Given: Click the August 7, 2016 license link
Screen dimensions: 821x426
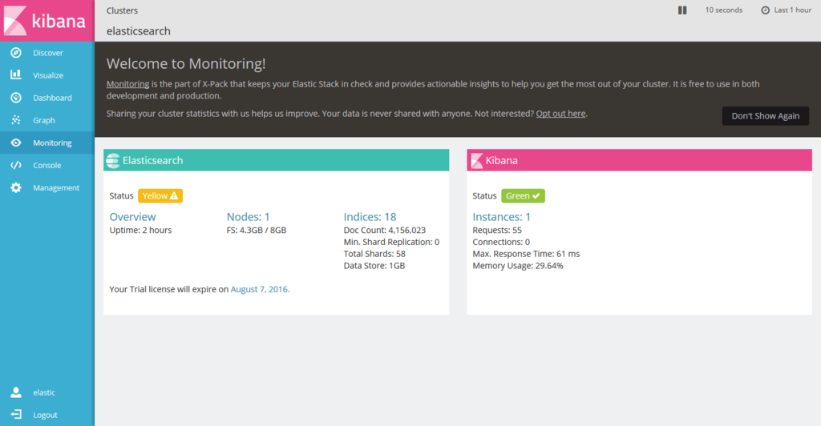Looking at the screenshot, I should pos(260,289).
